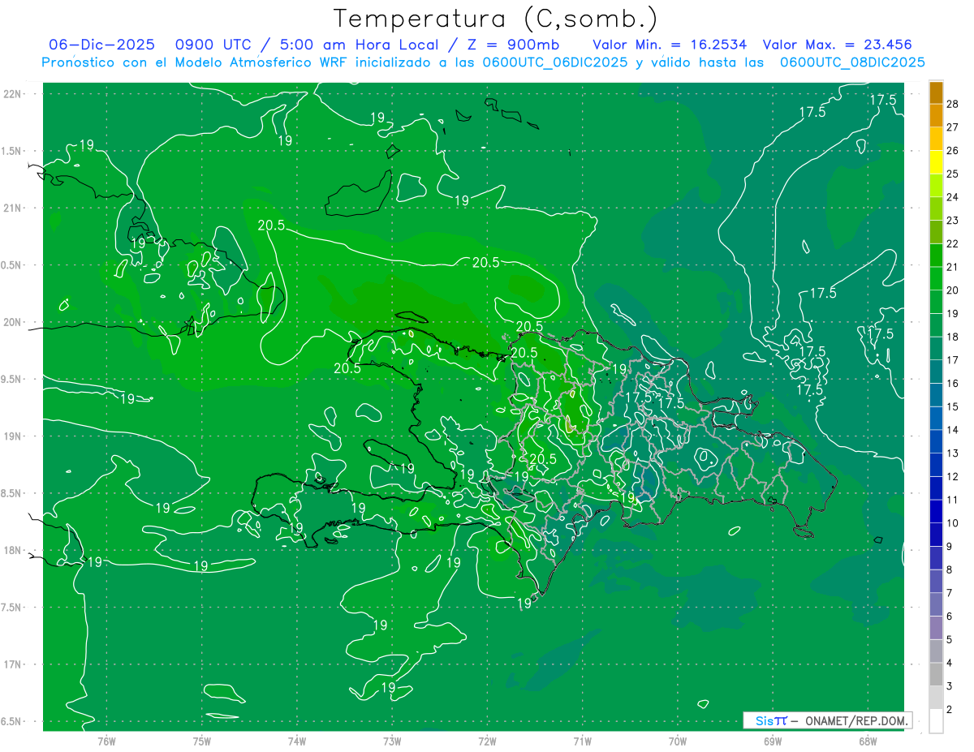974x752 pixels.
Task: Click the "68W" longitude axis label
Action: tap(868, 741)
